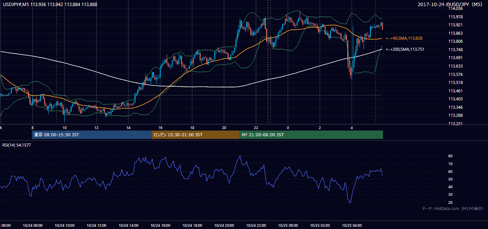Click hour tick 12 under the candlestick chart

(x=96, y=128)
